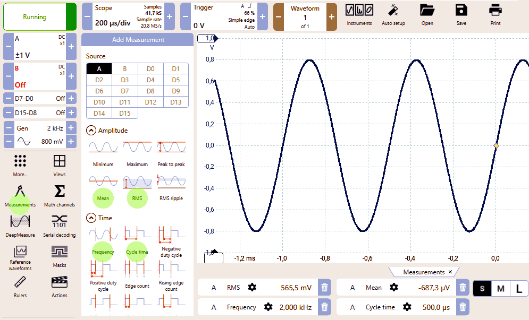
Task: Decrease the Scope timebase
Action: pos(87,16)
